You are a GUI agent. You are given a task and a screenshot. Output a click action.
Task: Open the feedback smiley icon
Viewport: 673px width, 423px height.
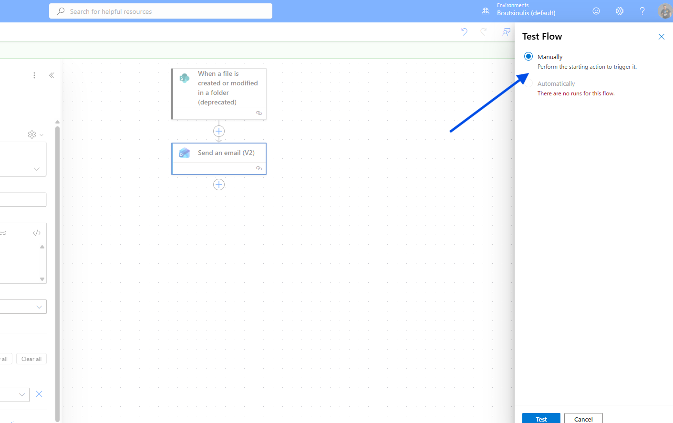[596, 11]
